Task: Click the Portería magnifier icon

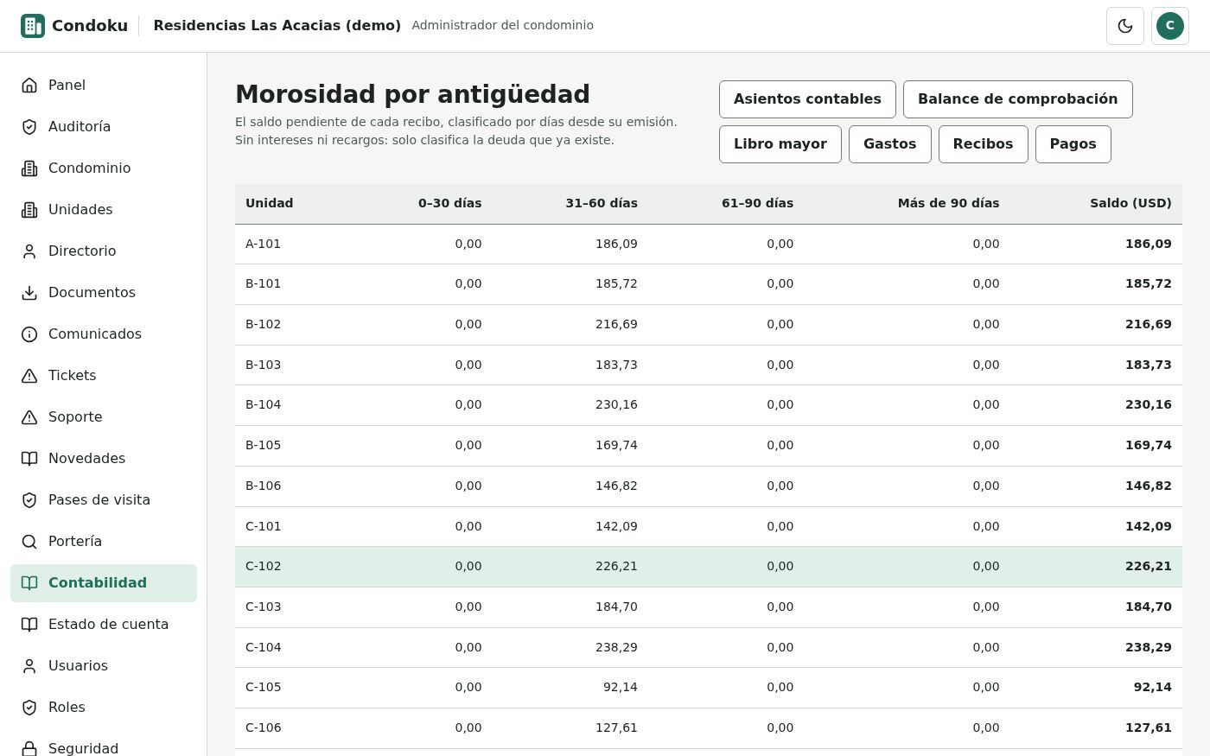Action: (x=29, y=541)
